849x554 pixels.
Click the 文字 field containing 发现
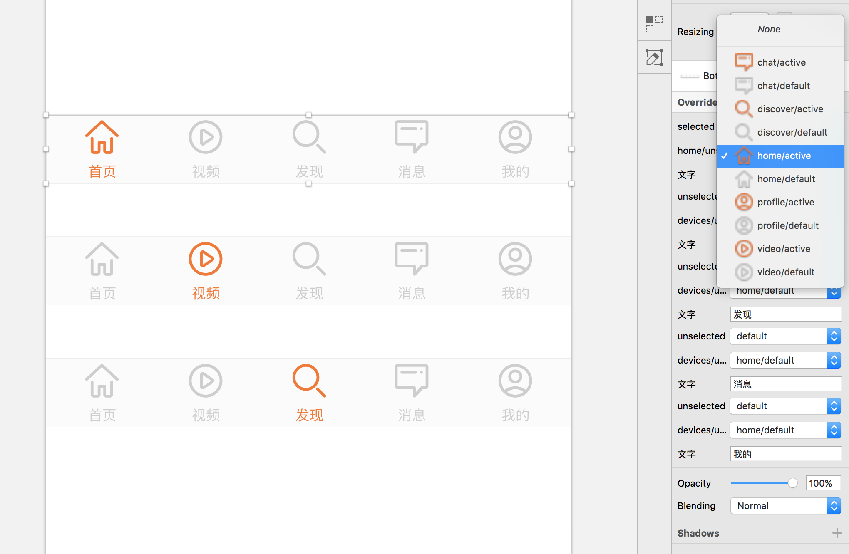tap(785, 314)
